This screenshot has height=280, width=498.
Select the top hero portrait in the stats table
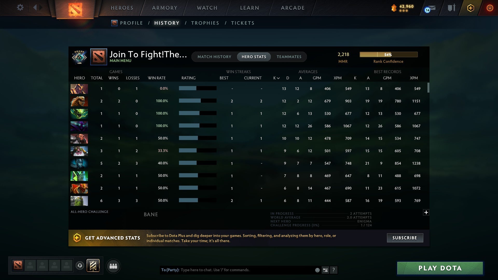coord(79,89)
